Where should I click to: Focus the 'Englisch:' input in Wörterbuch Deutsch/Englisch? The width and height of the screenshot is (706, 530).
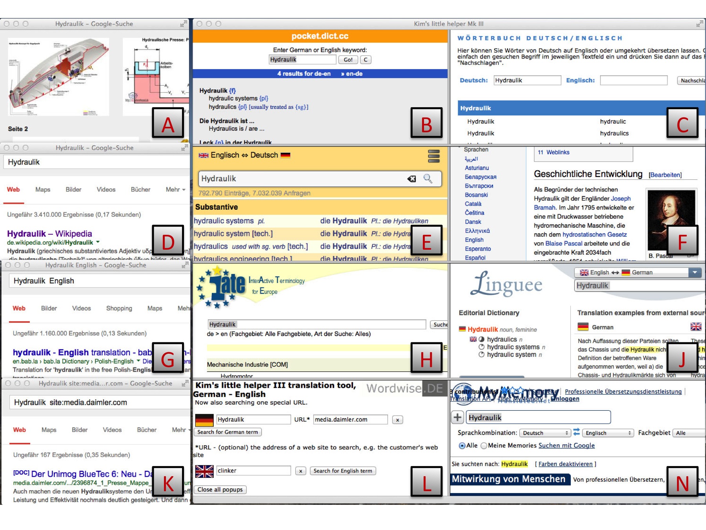click(633, 80)
